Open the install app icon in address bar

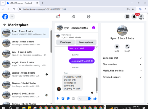tap(128, 9)
